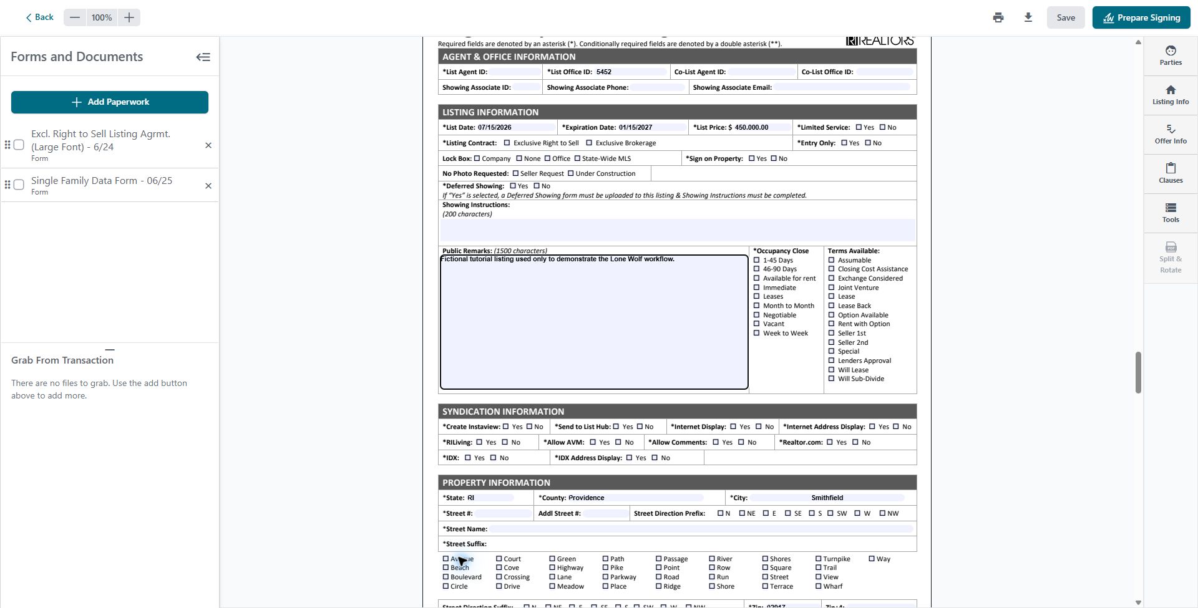Check Deferred Showing No
The height and width of the screenshot is (608, 1198).
click(x=536, y=186)
